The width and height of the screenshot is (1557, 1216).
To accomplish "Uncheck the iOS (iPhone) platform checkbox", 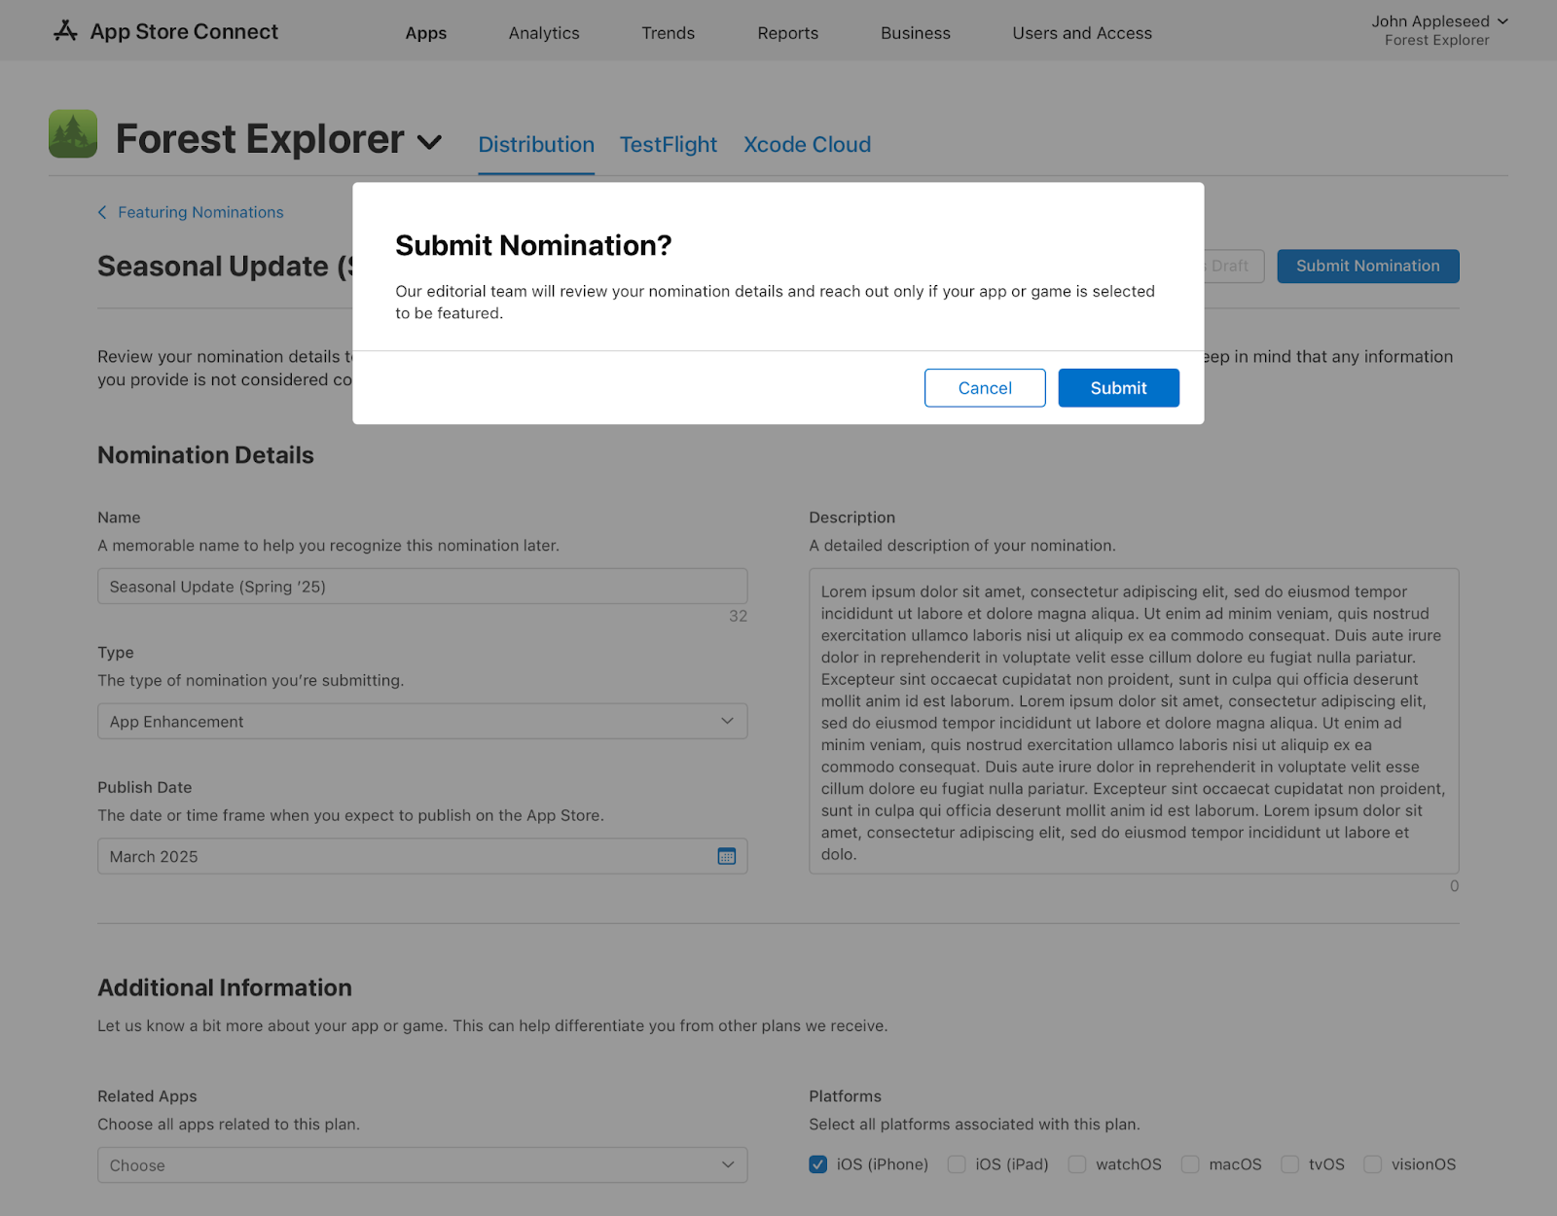I will 818,1164.
